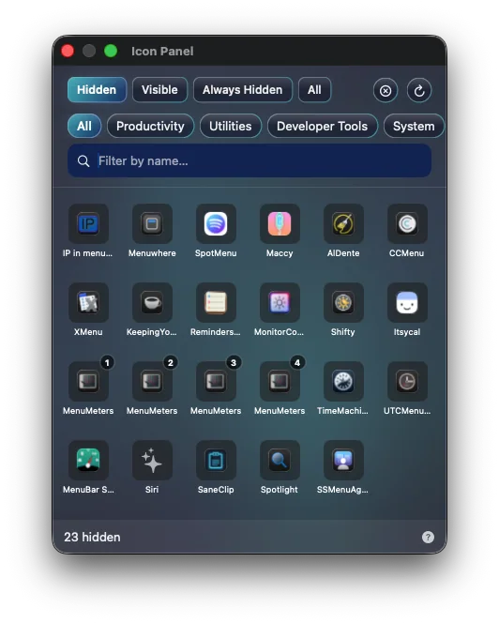Switch to the Always Hidden tab
Screen dimensions: 499x623
click(x=242, y=90)
